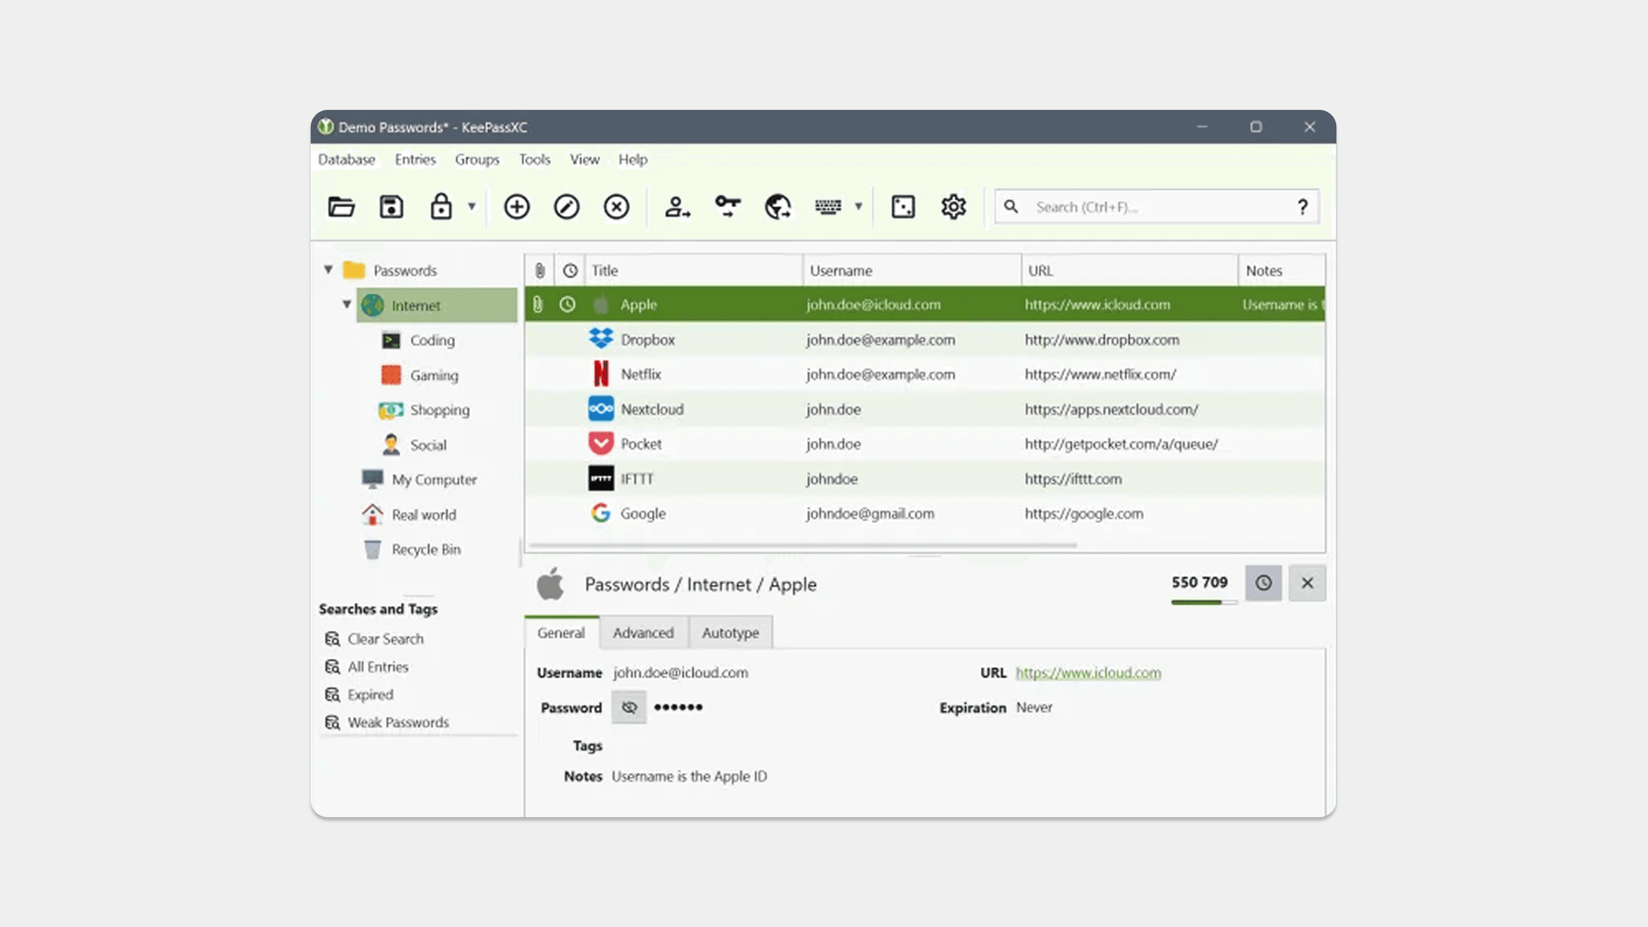Sort by attachment paperclip column header
The height and width of the screenshot is (927, 1648).
click(x=539, y=271)
